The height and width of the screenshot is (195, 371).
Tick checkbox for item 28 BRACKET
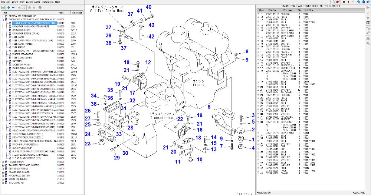point(258,108)
